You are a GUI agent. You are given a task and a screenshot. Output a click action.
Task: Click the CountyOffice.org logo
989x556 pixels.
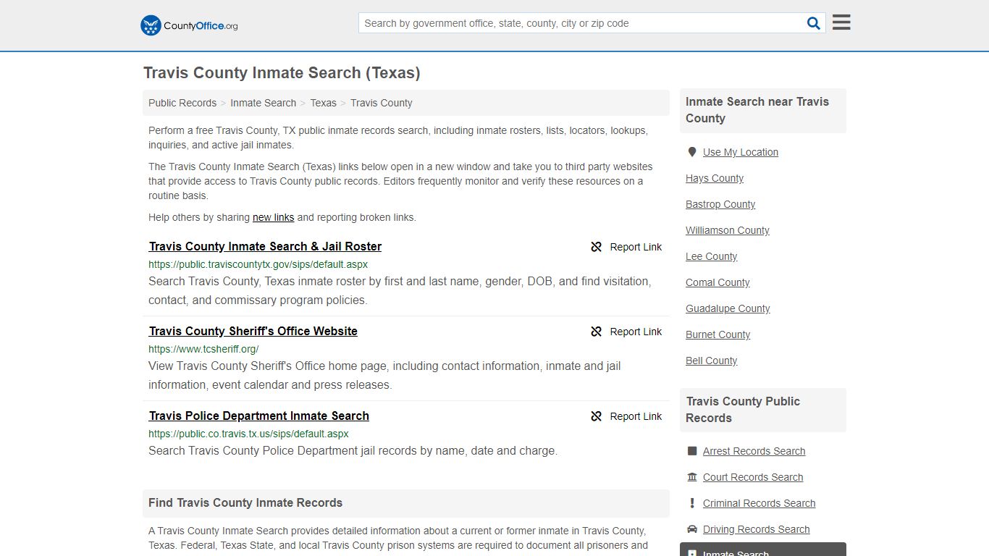(x=189, y=25)
